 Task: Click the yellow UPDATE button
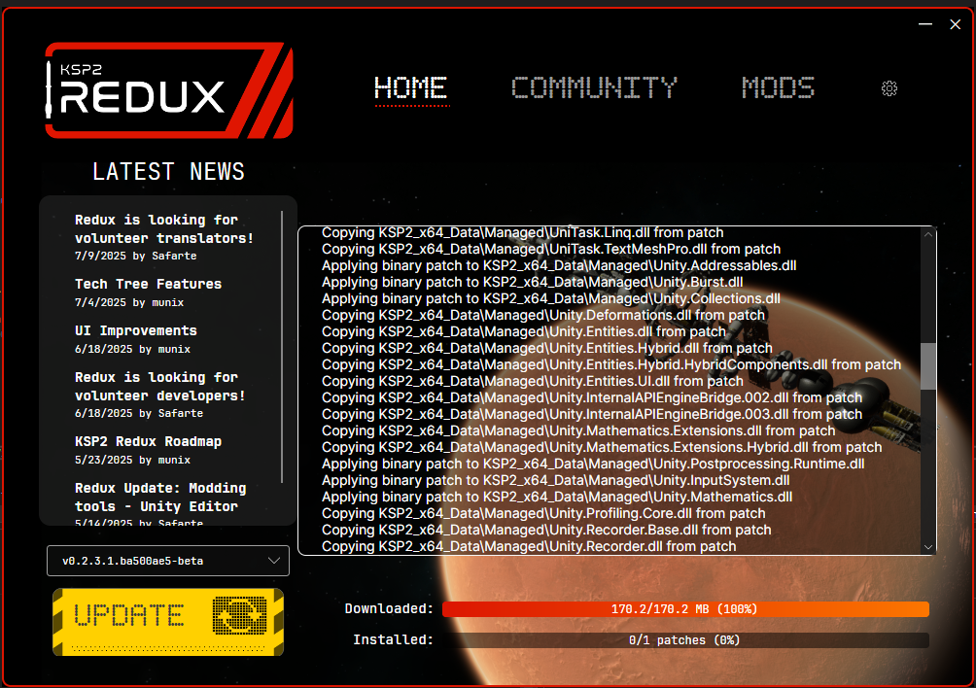coord(168,622)
